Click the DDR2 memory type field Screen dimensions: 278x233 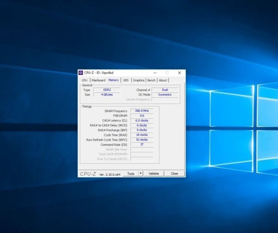(107, 90)
